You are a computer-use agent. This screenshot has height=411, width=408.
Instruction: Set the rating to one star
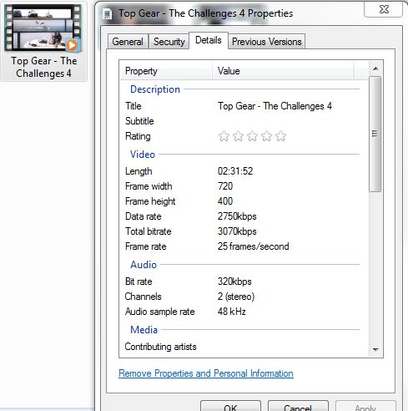(224, 136)
